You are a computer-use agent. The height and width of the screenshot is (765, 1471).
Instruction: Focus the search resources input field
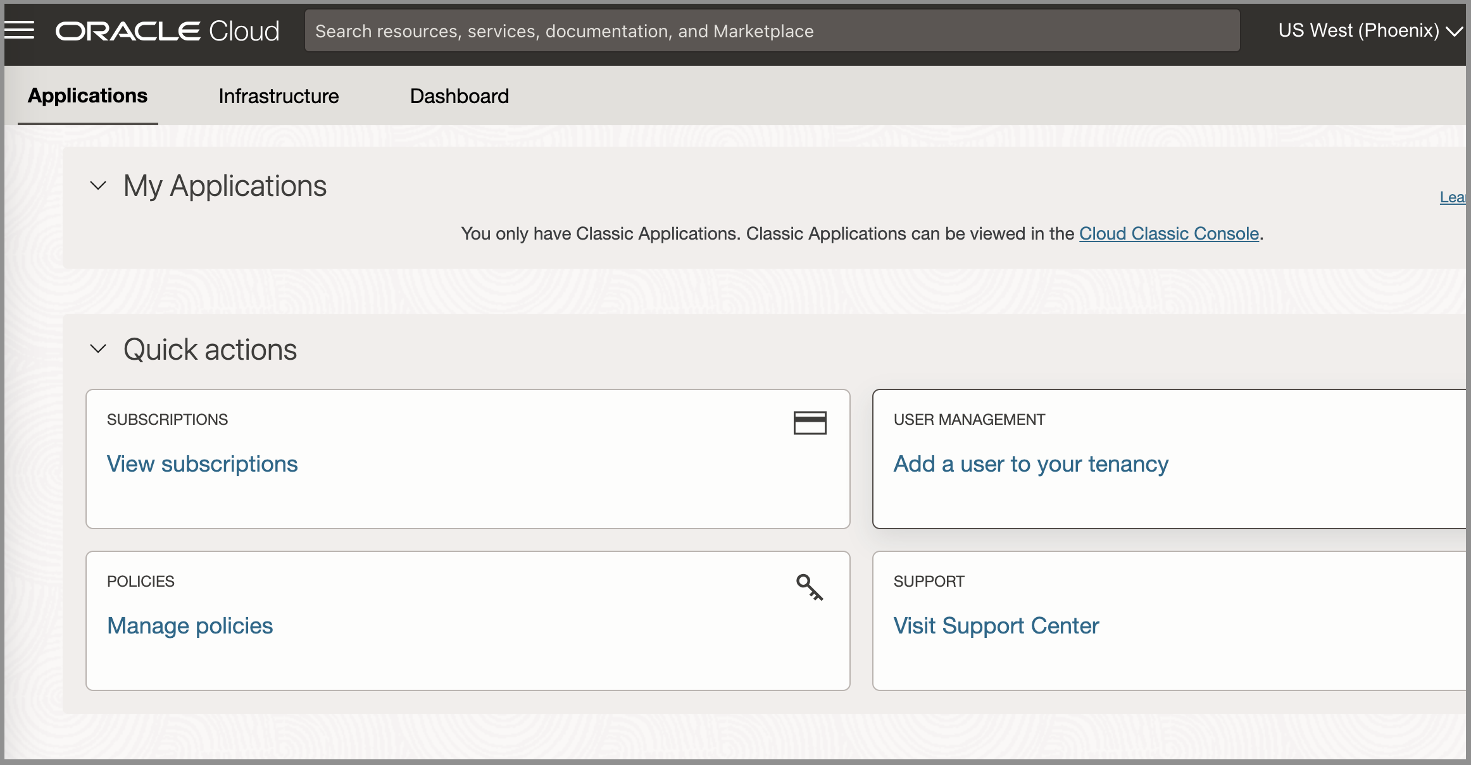tap(772, 31)
